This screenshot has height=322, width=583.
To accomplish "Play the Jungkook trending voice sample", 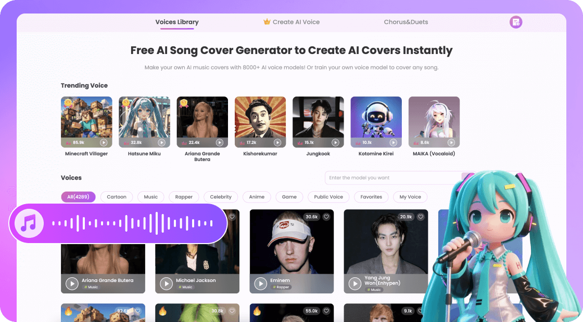I will 335,142.
